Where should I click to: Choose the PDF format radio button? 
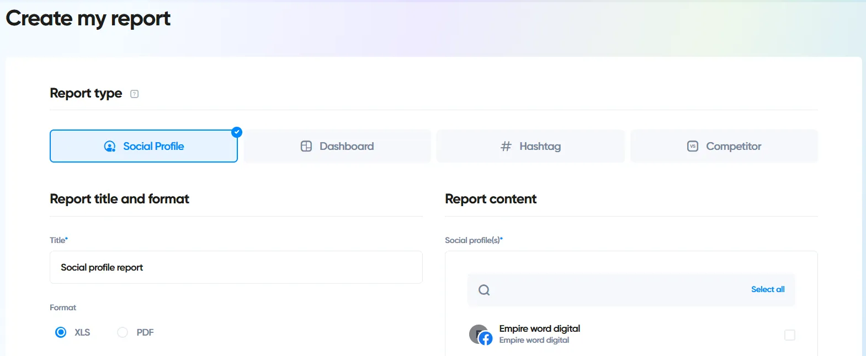(x=123, y=332)
